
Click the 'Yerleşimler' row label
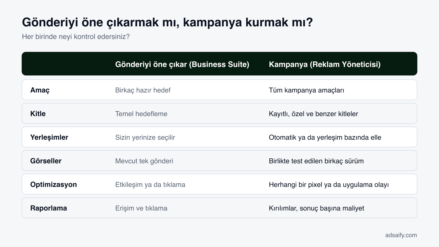(x=49, y=137)
